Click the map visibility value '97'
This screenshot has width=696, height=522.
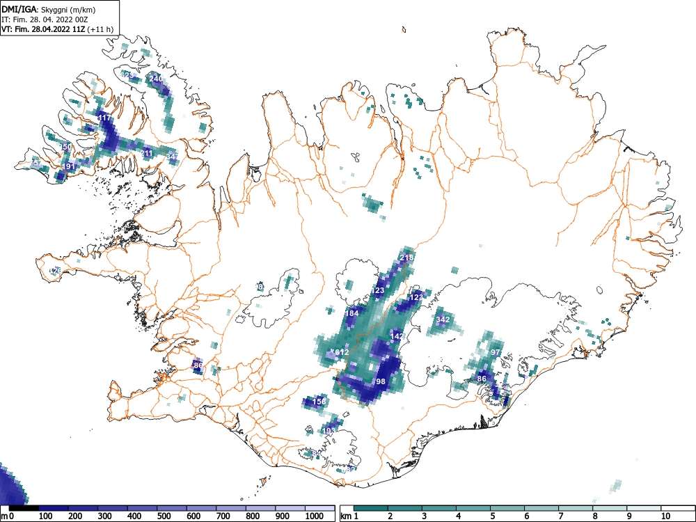click(496, 352)
